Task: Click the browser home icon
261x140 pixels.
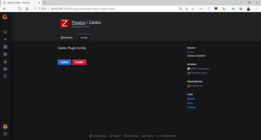Action: click(x=27, y=9)
